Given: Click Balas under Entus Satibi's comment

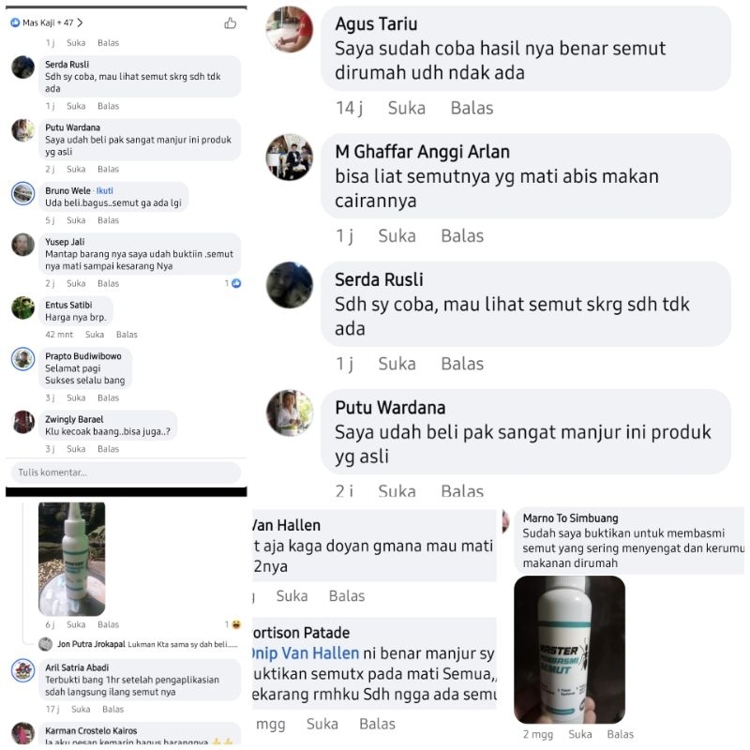Looking at the screenshot, I should 127,335.
